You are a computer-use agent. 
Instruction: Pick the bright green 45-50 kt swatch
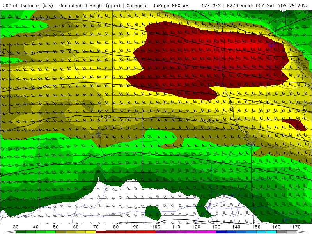point(51,232)
